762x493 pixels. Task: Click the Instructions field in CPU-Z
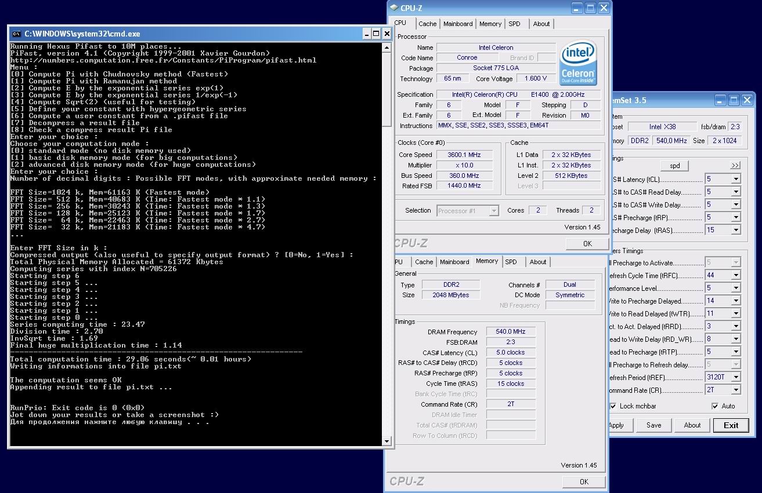pos(518,126)
